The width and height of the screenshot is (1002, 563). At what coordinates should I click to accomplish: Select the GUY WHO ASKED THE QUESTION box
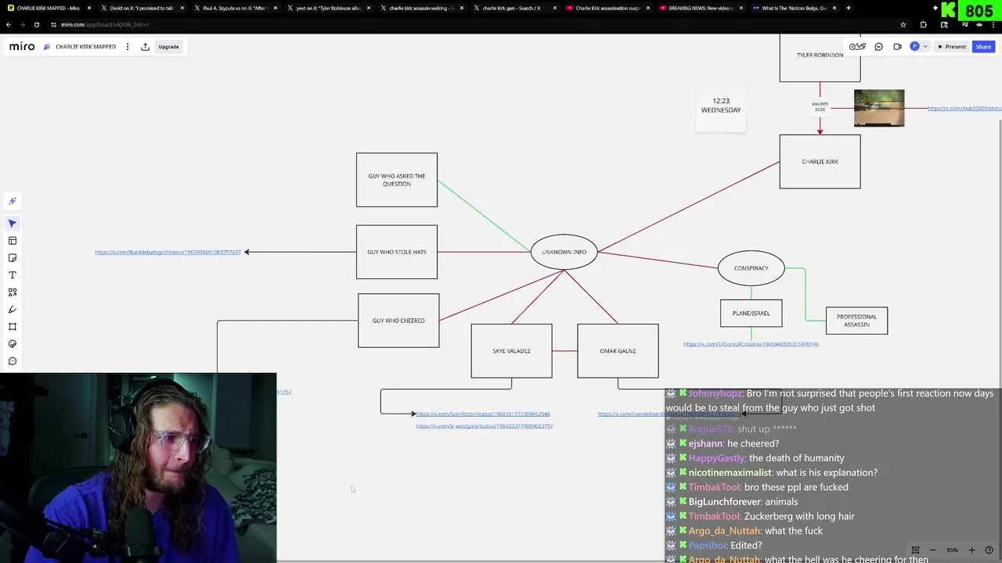pos(397,180)
